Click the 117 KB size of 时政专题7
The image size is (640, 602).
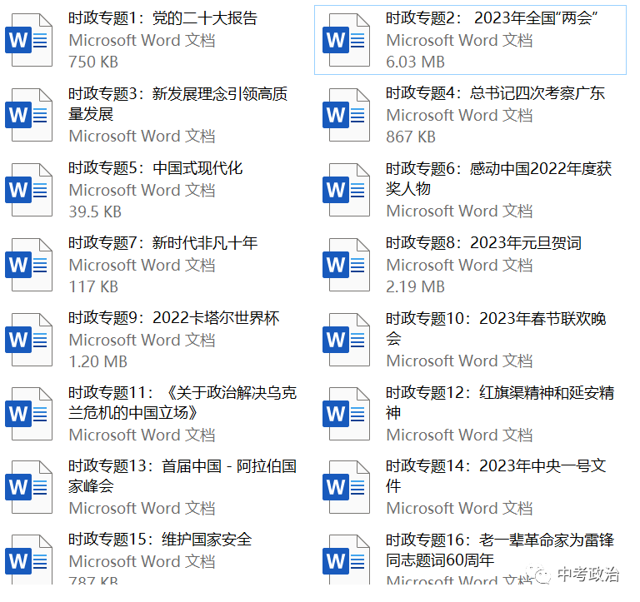coord(93,286)
